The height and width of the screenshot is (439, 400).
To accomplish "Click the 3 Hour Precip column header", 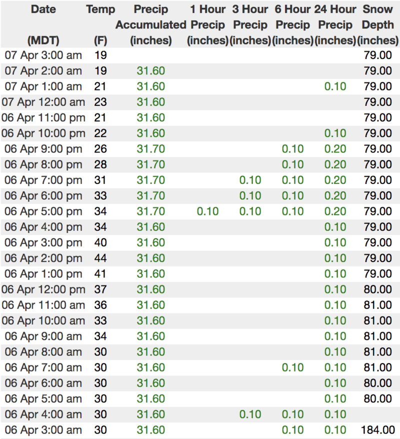I will (x=250, y=24).
